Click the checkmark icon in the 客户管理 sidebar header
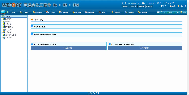189x95 pixels. [x=3, y=16]
